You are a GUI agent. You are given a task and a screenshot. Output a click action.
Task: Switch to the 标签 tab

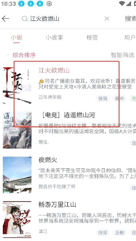[92, 38]
